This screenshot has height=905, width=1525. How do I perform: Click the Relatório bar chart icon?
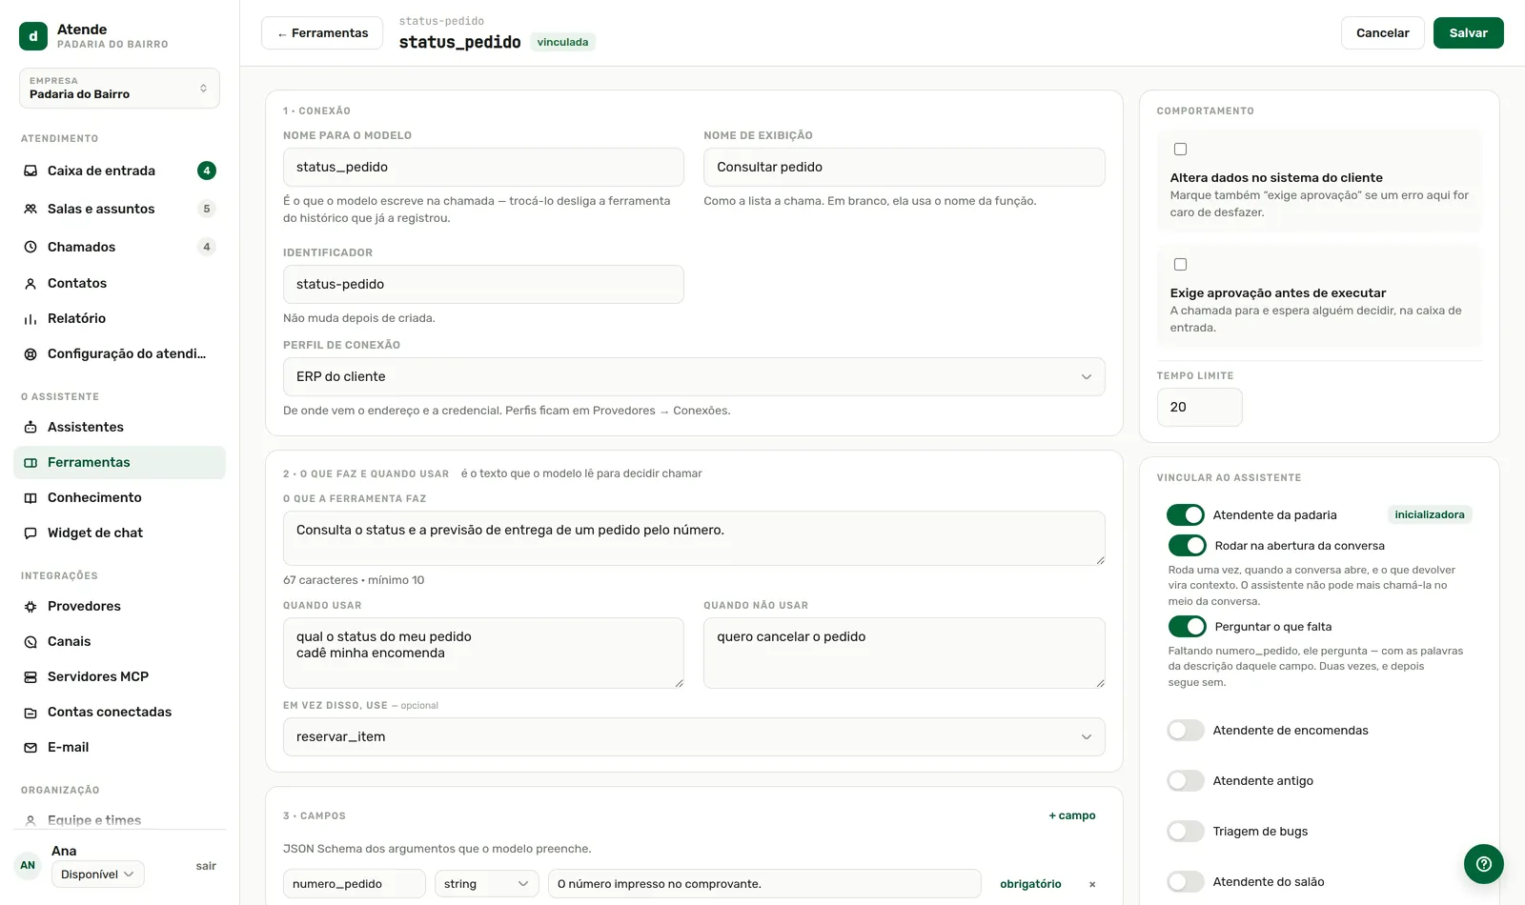30,318
